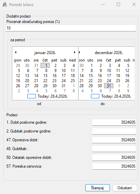Click the Ostatak oporezive dobiti field

(114, 157)
